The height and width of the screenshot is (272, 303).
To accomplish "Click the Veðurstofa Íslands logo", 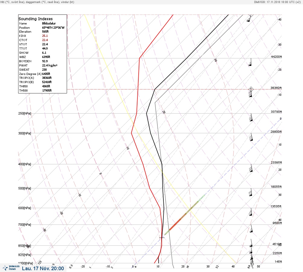I will tap(11, 268).
